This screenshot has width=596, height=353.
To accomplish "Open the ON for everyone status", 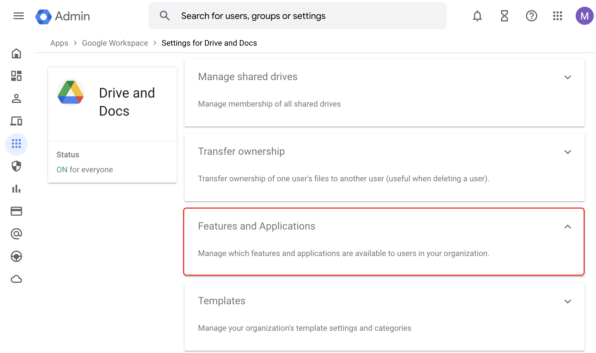I will click(84, 169).
